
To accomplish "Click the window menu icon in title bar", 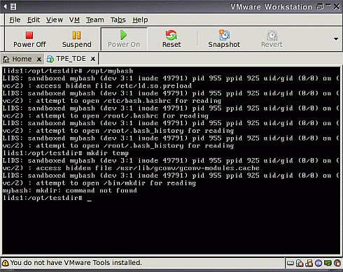I will point(13,6).
